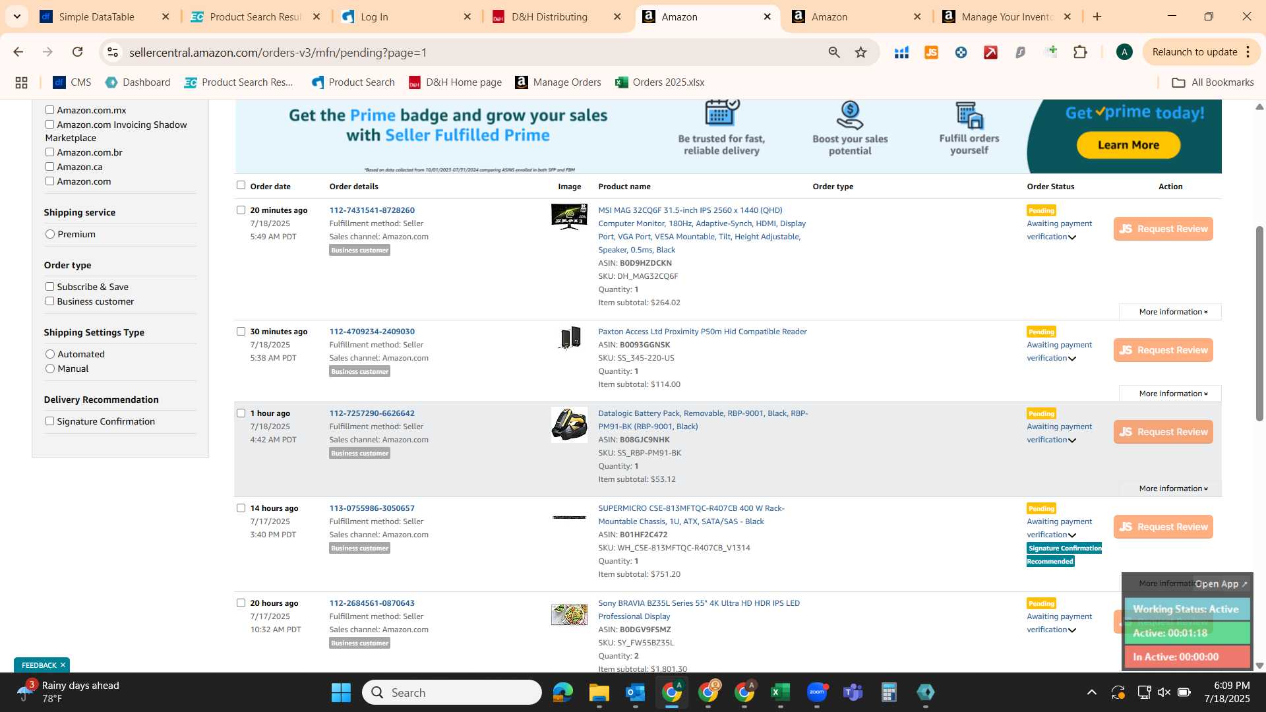Open File Explorer from the taskbar
Image resolution: width=1266 pixels, height=712 pixels.
click(599, 692)
